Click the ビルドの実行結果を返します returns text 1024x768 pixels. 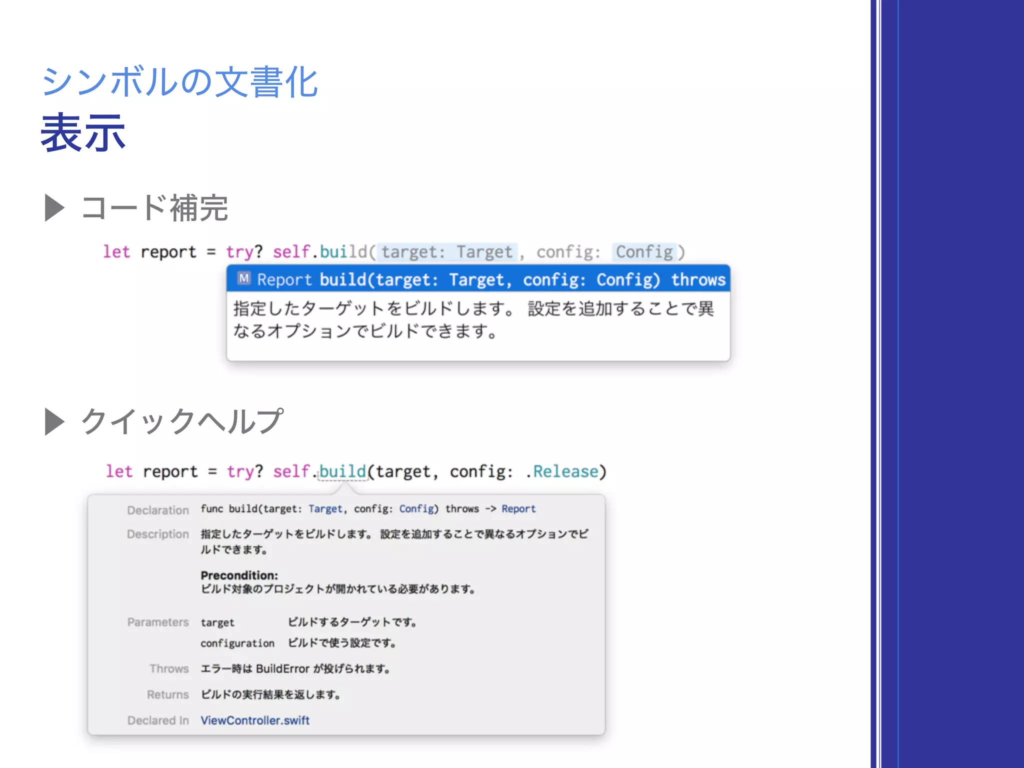[x=270, y=694]
